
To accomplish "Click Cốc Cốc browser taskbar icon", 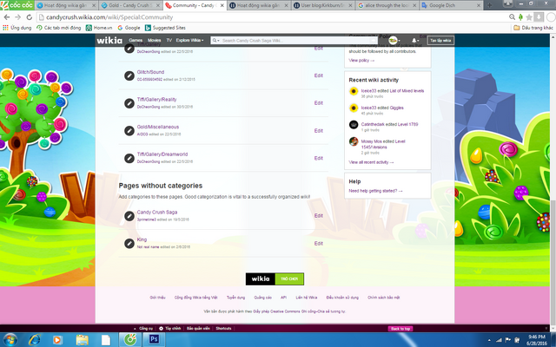I will tap(130, 339).
